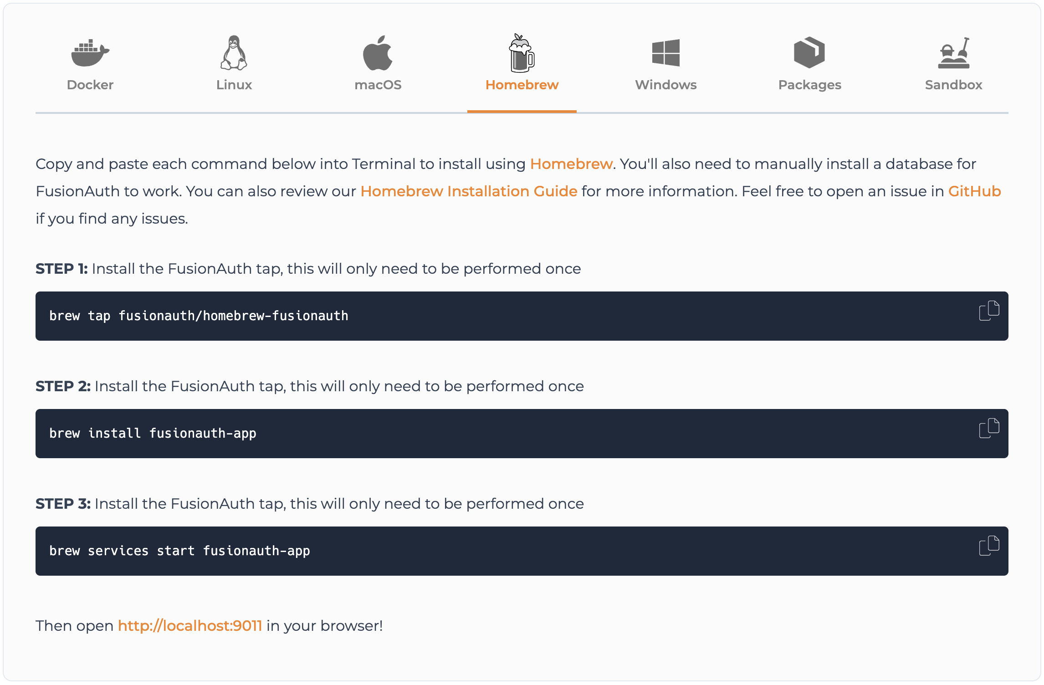Image resolution: width=1044 pixels, height=685 pixels.
Task: Open the Packages tab
Action: pyautogui.click(x=809, y=85)
